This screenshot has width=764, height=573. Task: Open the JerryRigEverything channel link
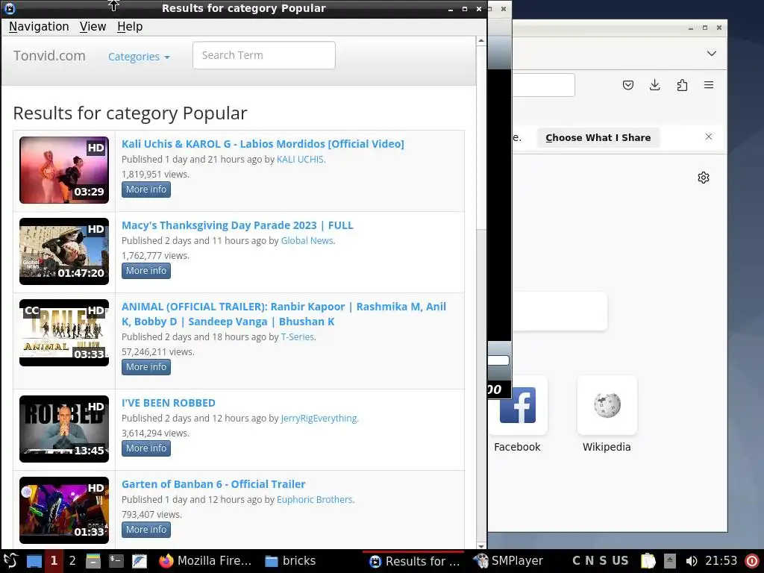click(x=319, y=418)
